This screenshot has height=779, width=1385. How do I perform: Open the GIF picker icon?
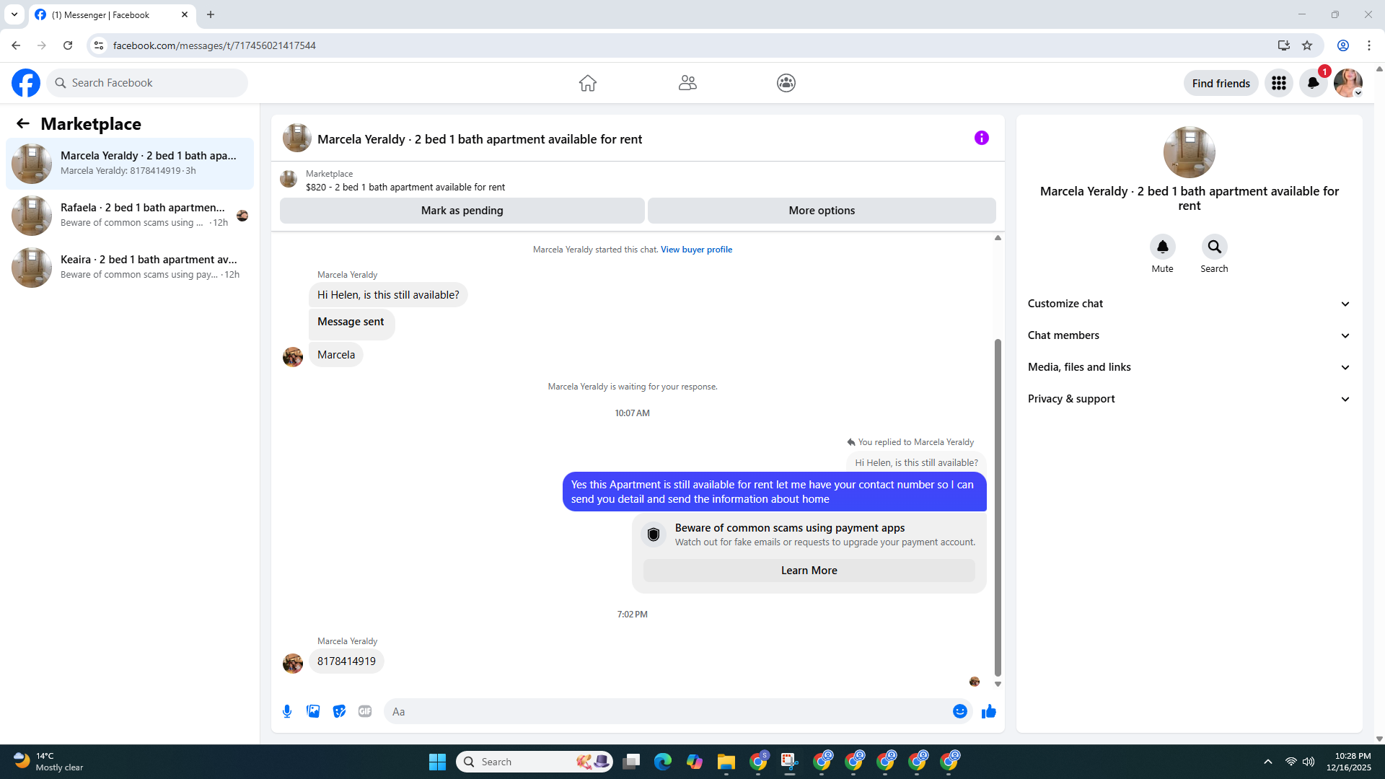(365, 711)
